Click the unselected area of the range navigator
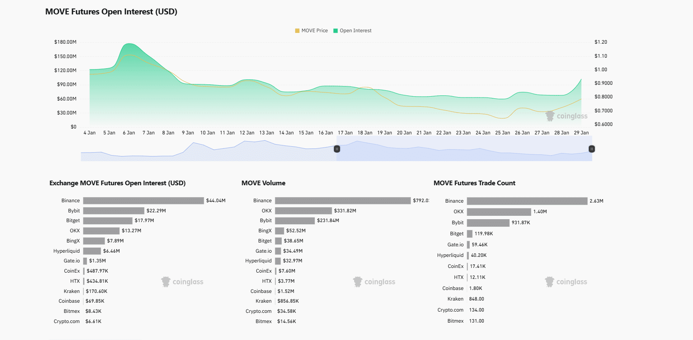This screenshot has height=340, width=693. tap(208, 148)
